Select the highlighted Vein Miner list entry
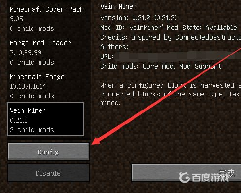This screenshot has height=193, width=241. pyautogui.click(x=46, y=119)
